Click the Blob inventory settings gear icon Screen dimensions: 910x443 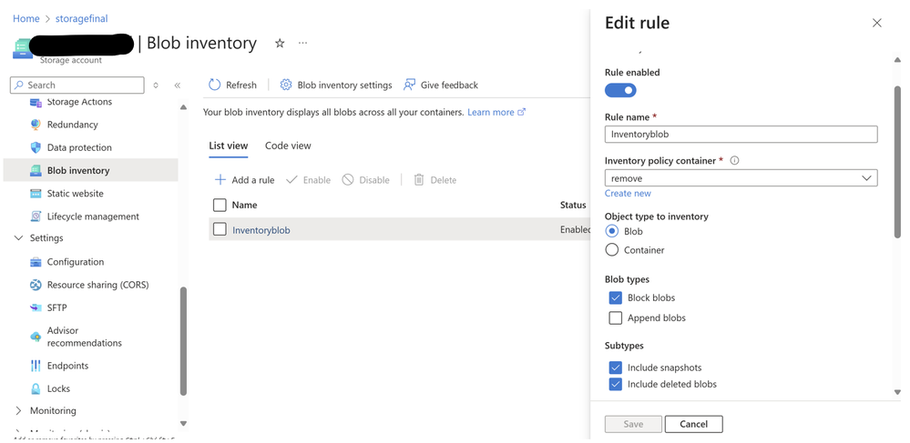click(x=285, y=86)
